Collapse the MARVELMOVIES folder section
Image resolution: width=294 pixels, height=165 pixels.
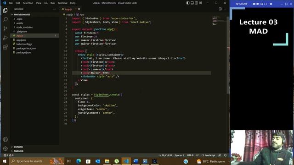(22, 14)
